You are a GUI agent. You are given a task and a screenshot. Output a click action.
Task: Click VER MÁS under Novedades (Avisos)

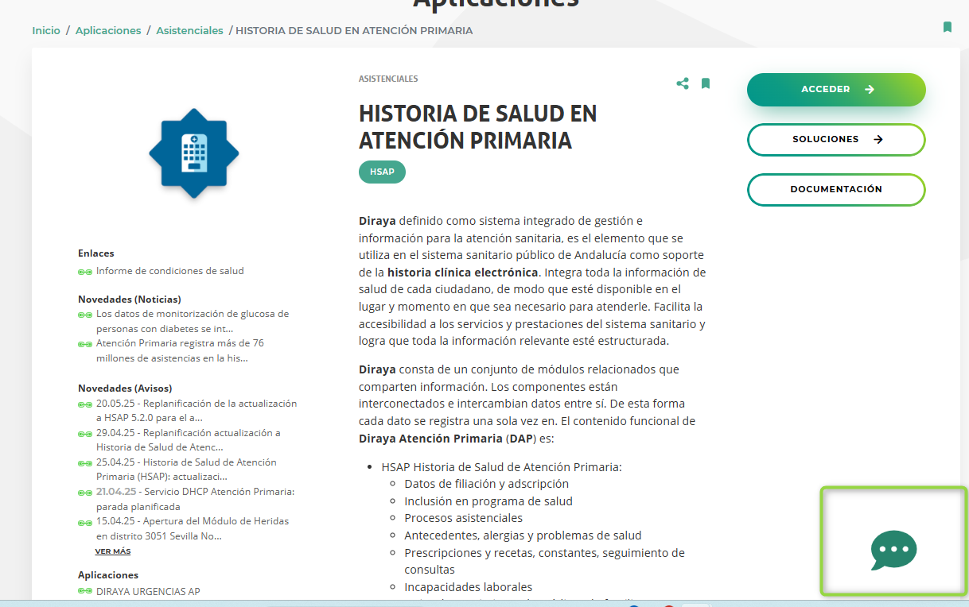[x=113, y=551]
